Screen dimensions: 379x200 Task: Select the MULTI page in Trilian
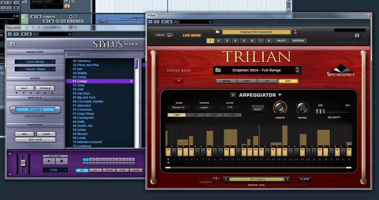click(x=281, y=41)
